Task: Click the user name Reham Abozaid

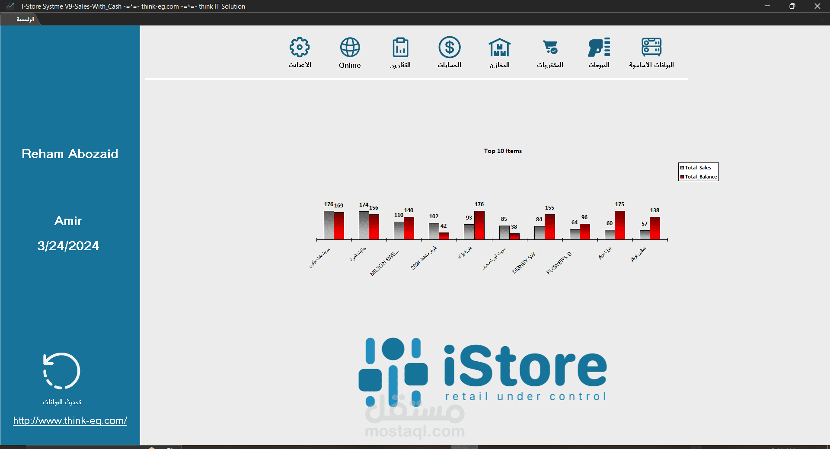Action: click(x=70, y=154)
